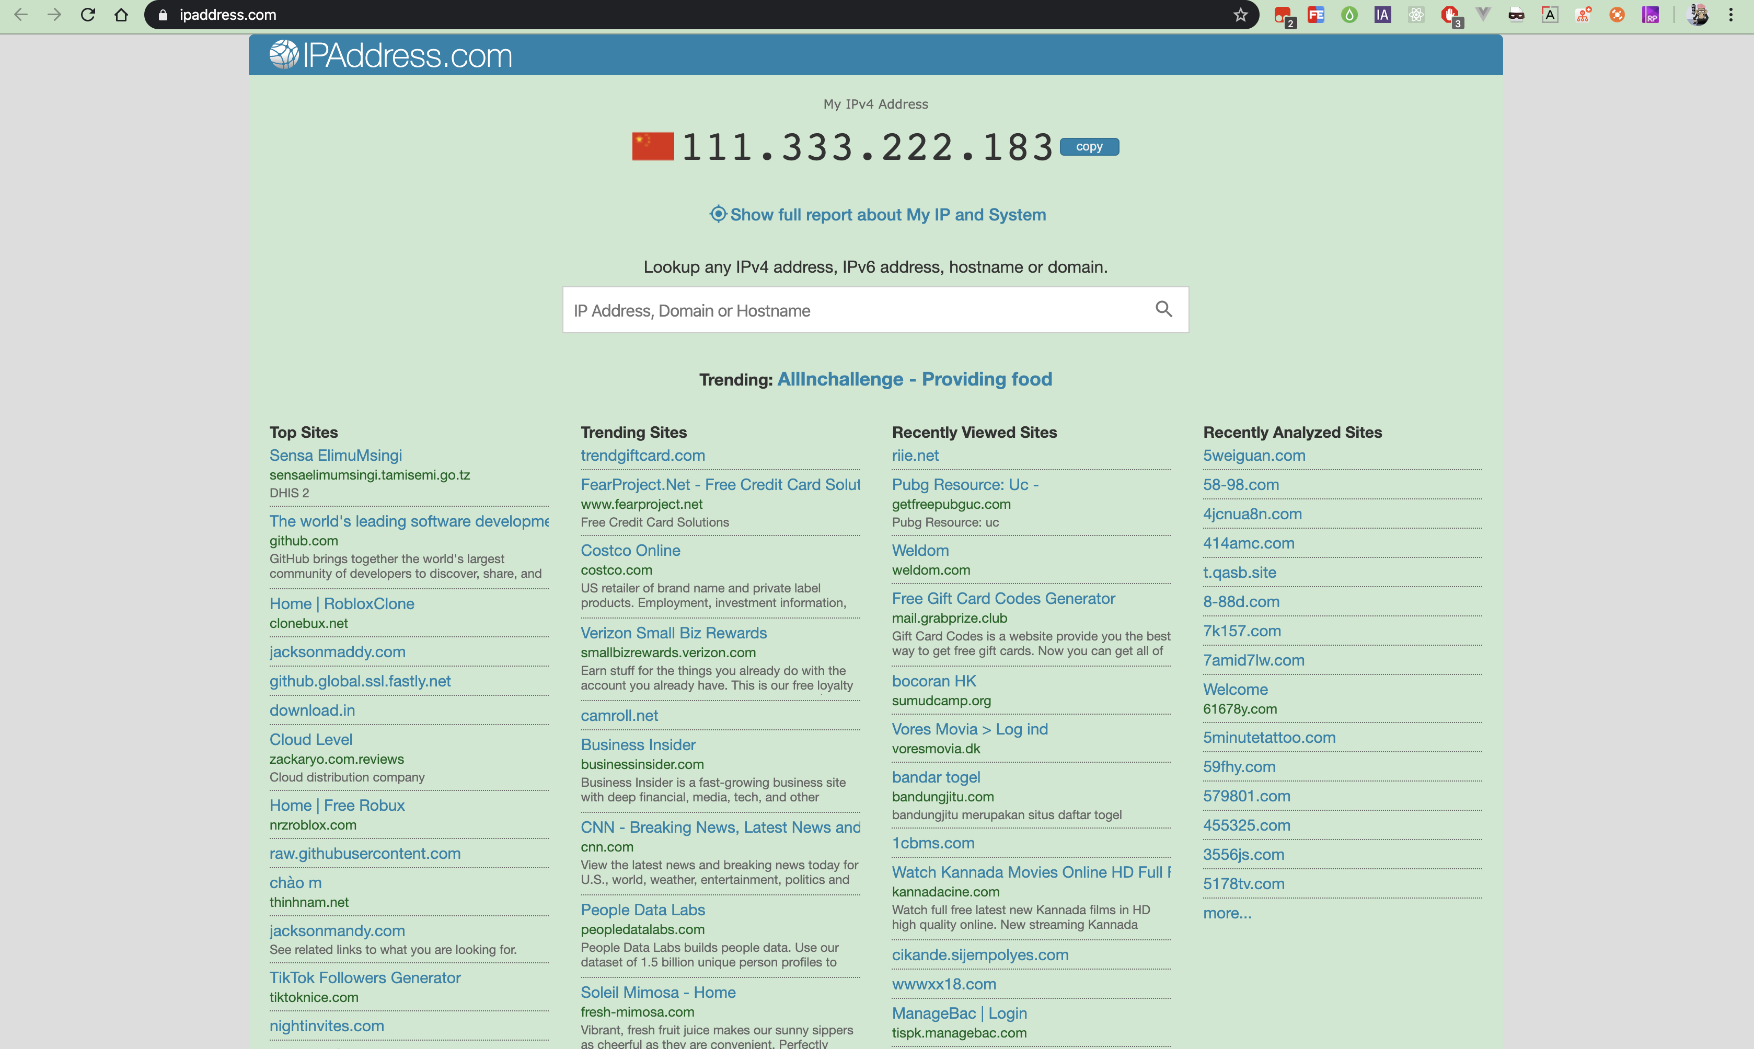Click the IA extension icon

point(1382,14)
